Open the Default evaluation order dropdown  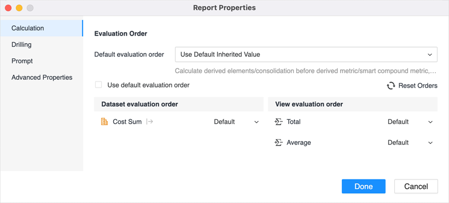pyautogui.click(x=306, y=54)
